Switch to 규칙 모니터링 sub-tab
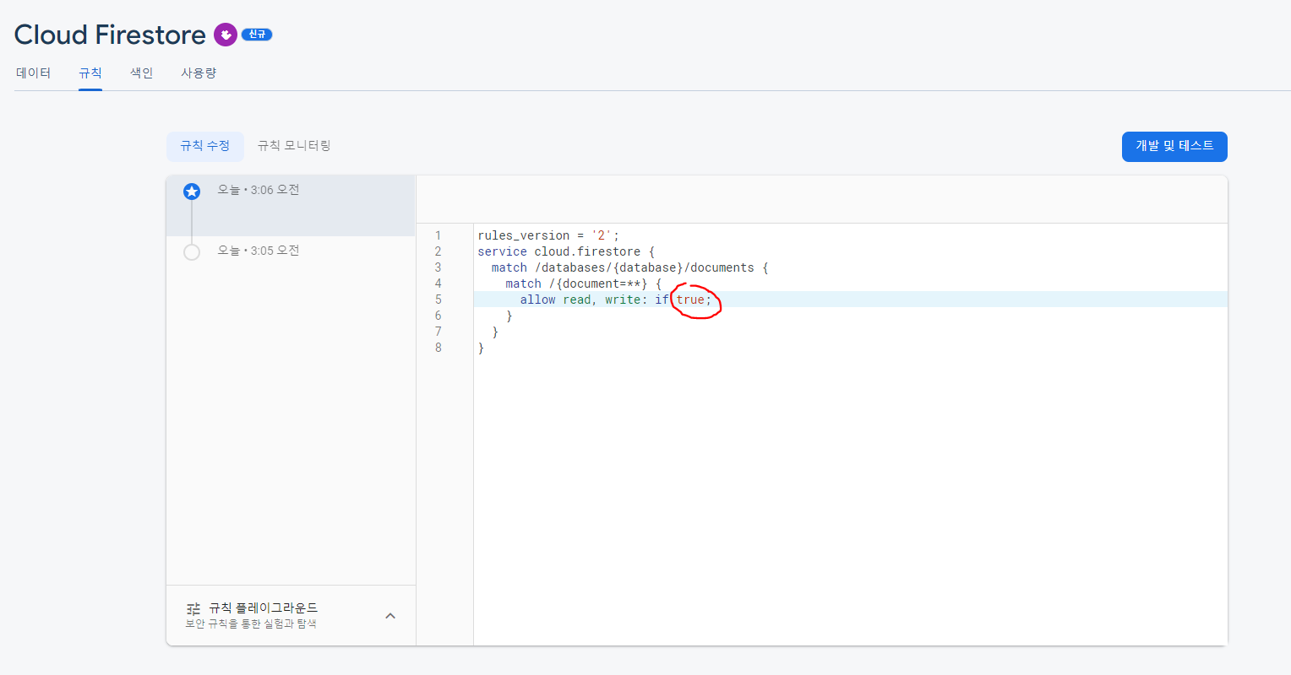The height and width of the screenshot is (675, 1291). coord(294,146)
